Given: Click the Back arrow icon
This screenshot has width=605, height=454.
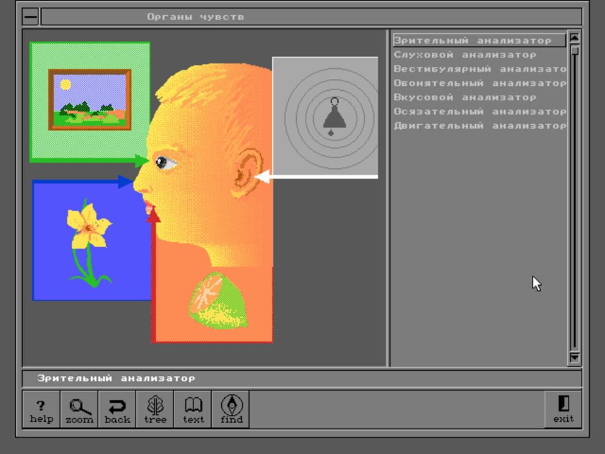Looking at the screenshot, I should (x=117, y=409).
